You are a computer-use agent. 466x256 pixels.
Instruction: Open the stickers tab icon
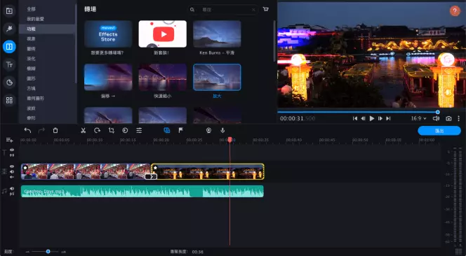(9, 83)
